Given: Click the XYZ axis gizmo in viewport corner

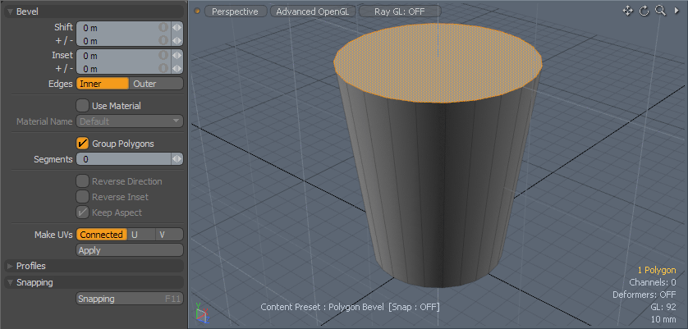Looking at the screenshot, I should 202,313.
